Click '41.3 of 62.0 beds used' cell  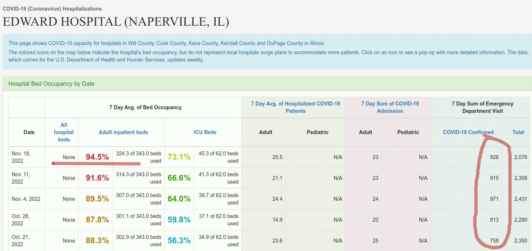[x=218, y=178]
